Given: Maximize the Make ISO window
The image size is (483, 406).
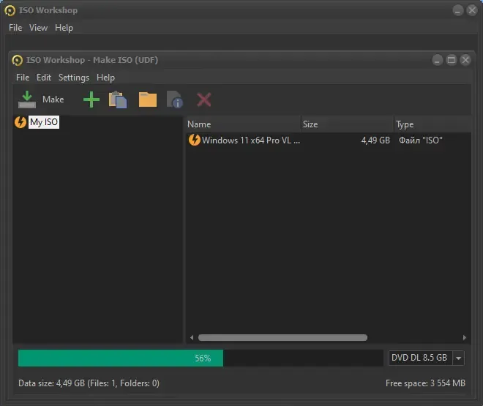Looking at the screenshot, I should [x=452, y=60].
